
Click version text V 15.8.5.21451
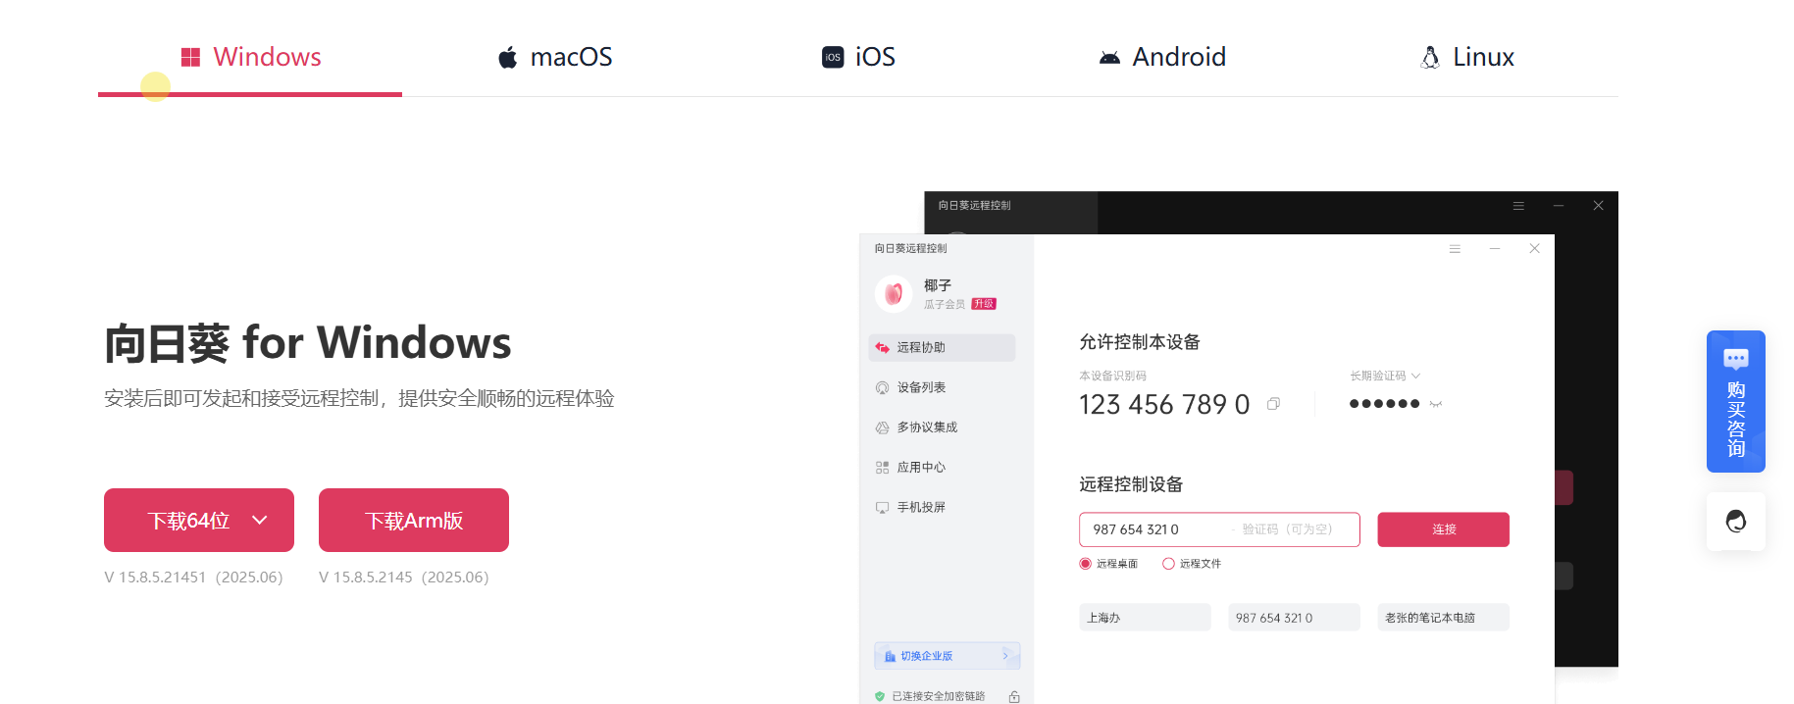(x=193, y=577)
